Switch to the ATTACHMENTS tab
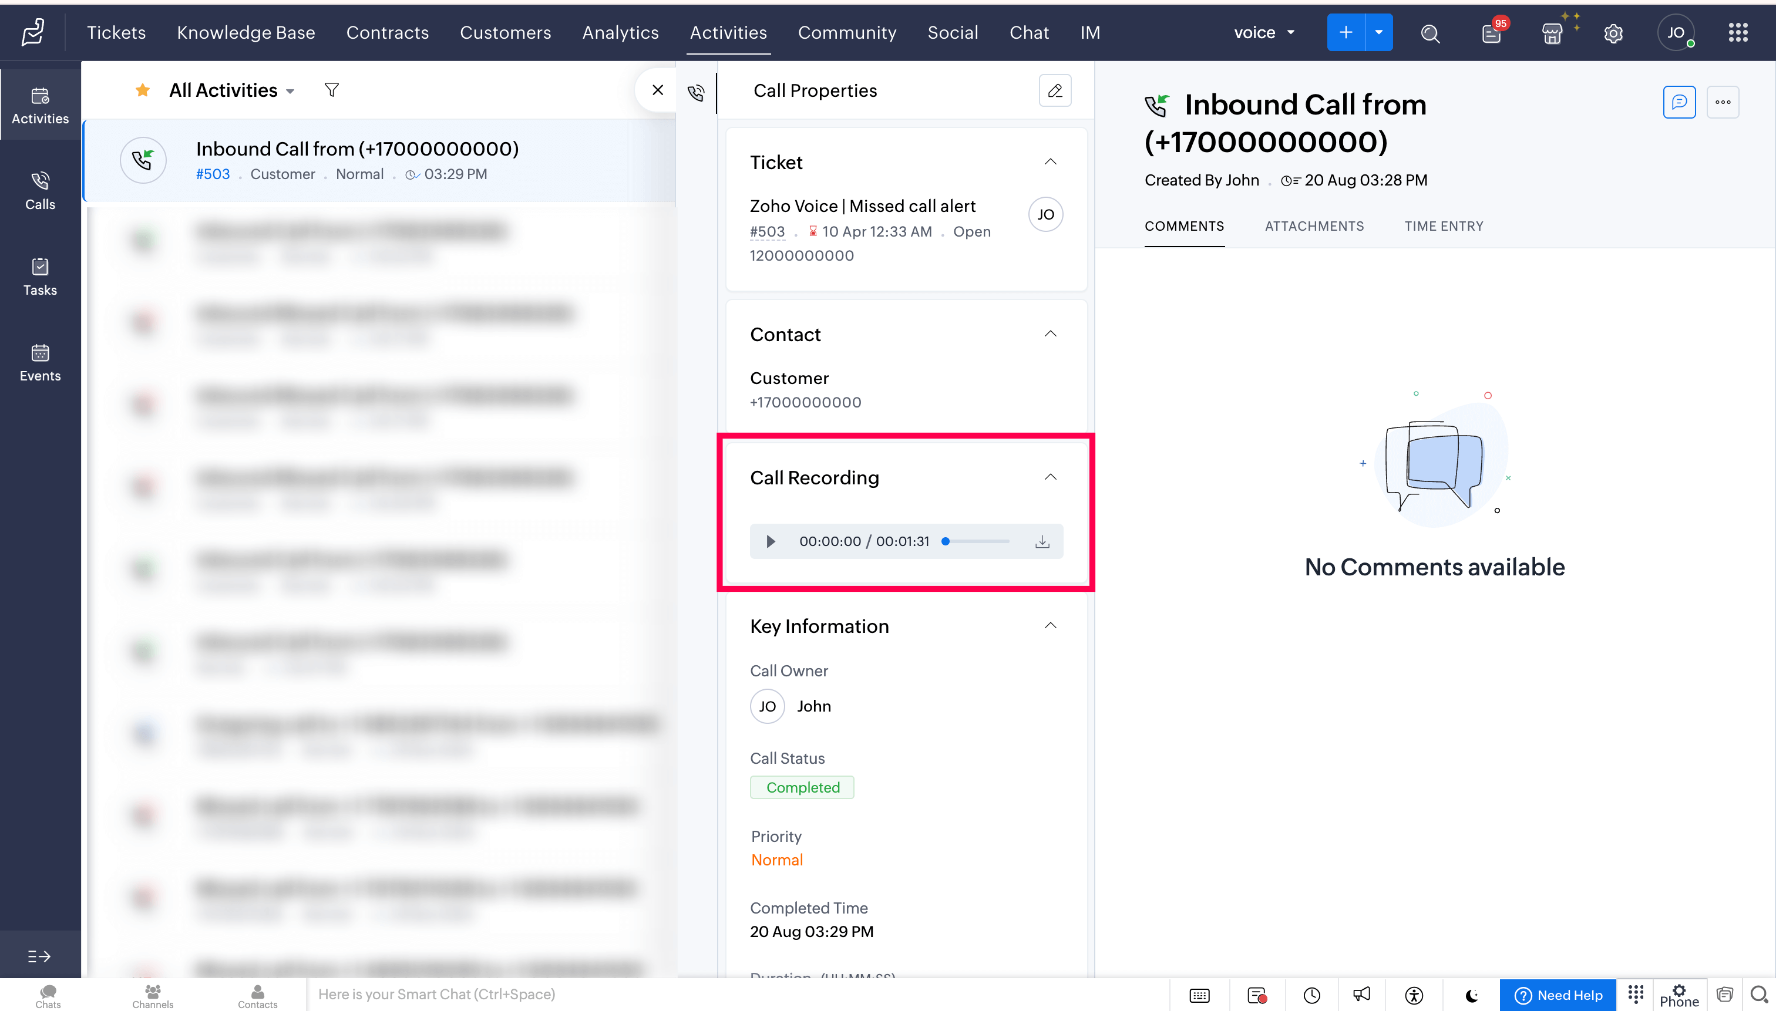The height and width of the screenshot is (1011, 1776). click(1313, 227)
